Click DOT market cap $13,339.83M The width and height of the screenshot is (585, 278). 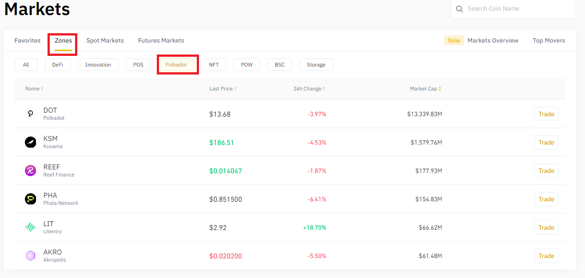[x=425, y=114]
